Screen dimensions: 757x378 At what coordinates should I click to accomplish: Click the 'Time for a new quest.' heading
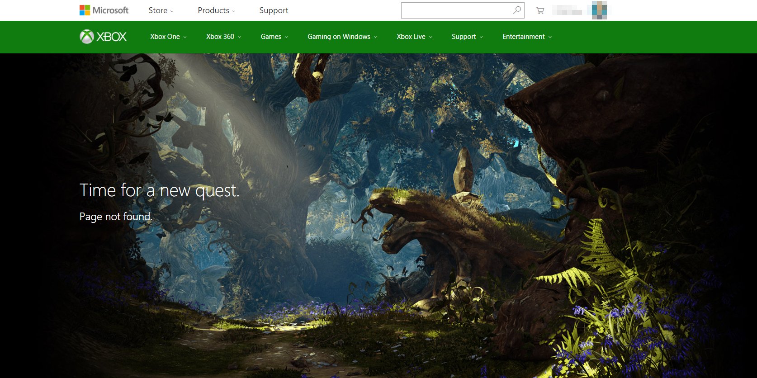click(159, 190)
